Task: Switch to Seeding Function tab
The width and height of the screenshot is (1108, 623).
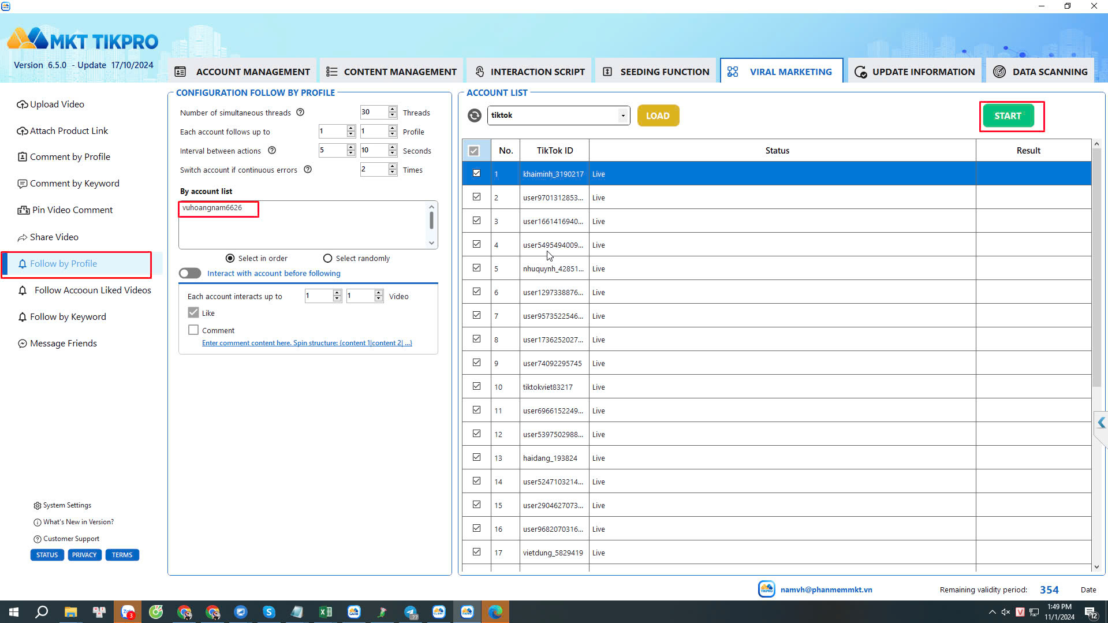Action: click(x=656, y=72)
